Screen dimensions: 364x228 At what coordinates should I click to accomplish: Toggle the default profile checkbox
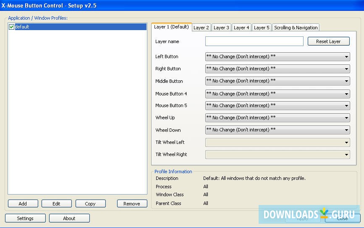pos(11,27)
